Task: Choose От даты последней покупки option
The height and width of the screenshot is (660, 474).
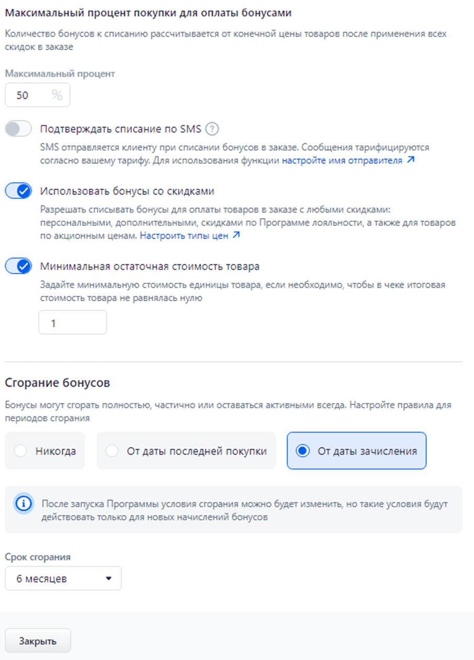Action: [186, 451]
